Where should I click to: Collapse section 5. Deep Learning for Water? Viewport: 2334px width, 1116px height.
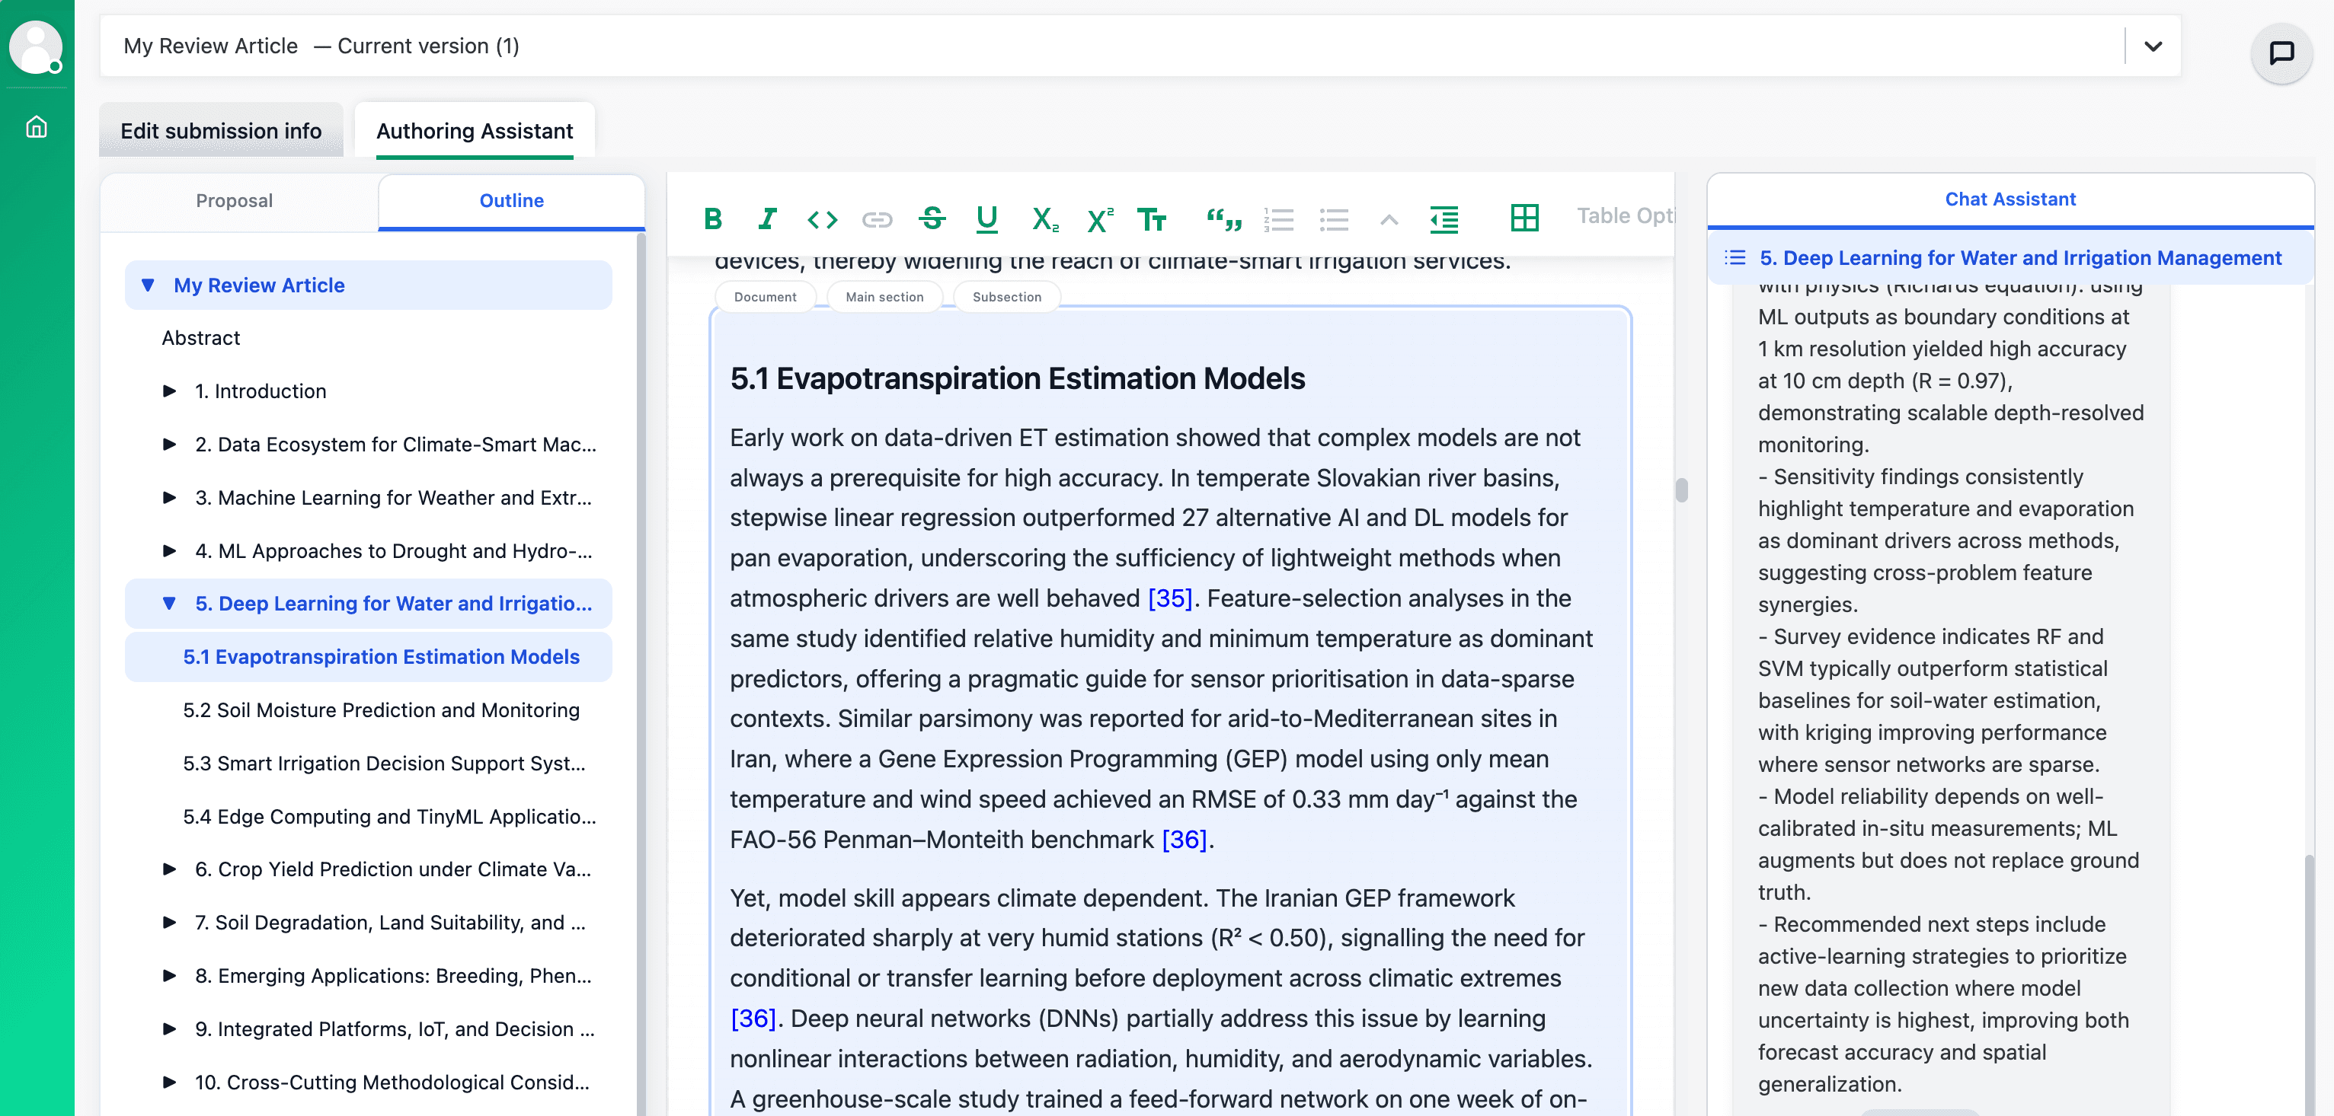(169, 604)
